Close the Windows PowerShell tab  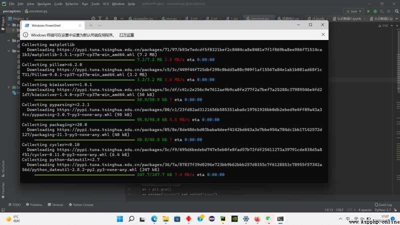[80, 25]
